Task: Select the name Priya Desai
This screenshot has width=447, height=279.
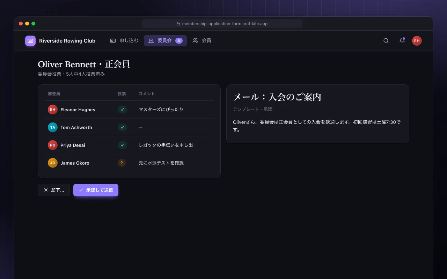Action: pos(73,145)
